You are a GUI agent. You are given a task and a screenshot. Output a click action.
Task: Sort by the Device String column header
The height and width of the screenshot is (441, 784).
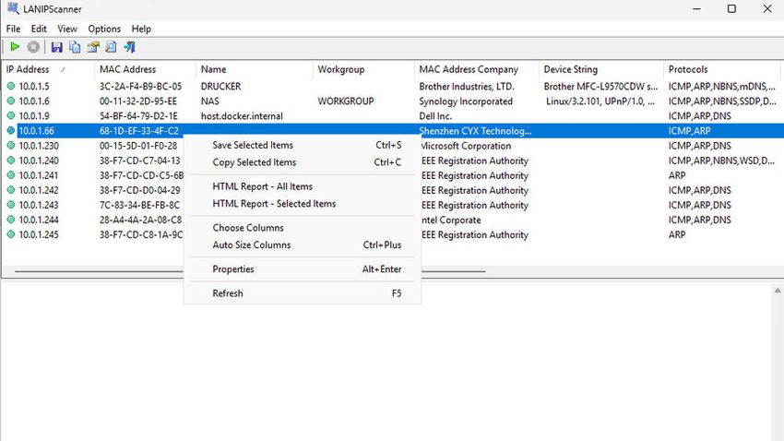pos(601,69)
